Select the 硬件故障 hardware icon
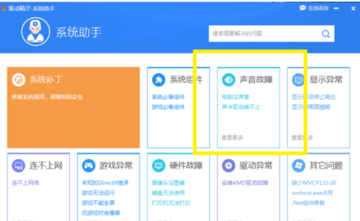 point(158,165)
